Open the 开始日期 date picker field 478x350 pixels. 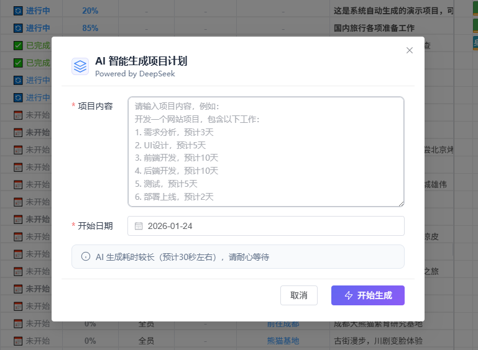[x=266, y=226]
